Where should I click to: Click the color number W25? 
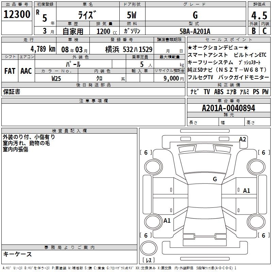56,79
